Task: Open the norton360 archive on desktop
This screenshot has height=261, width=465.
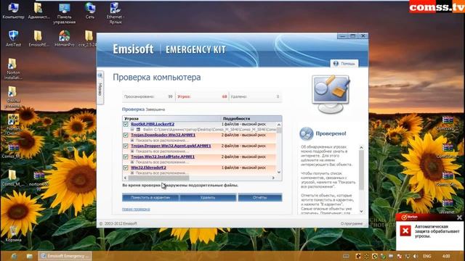Action: 39,181
